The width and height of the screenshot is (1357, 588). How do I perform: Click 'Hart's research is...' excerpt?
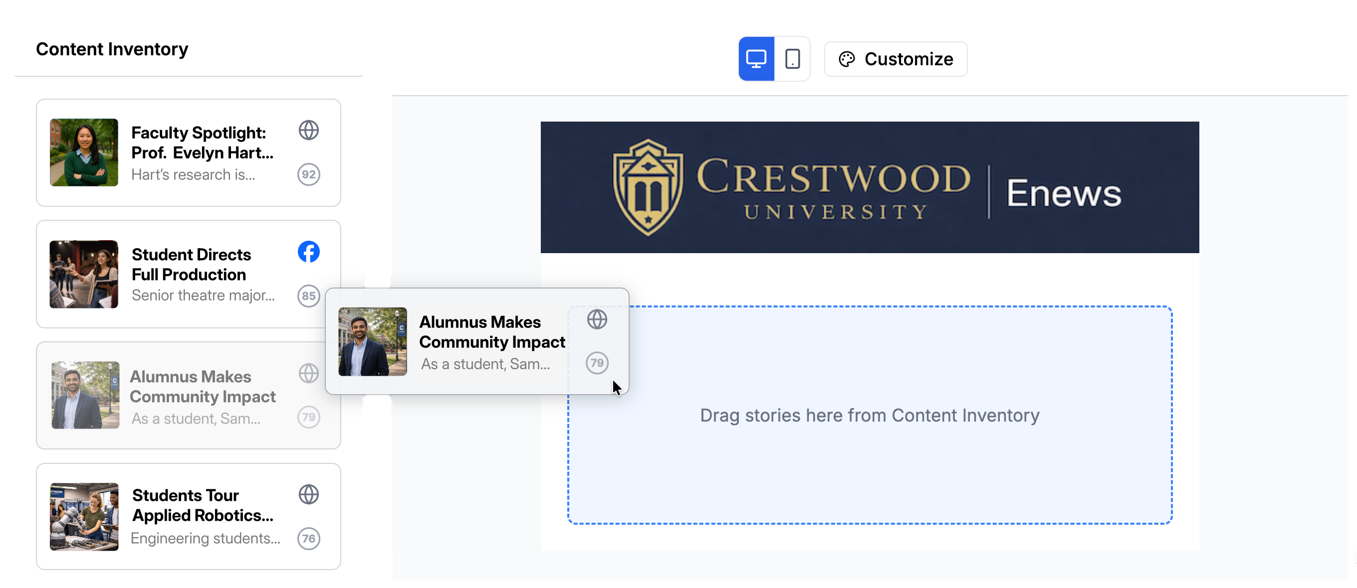[x=193, y=174]
